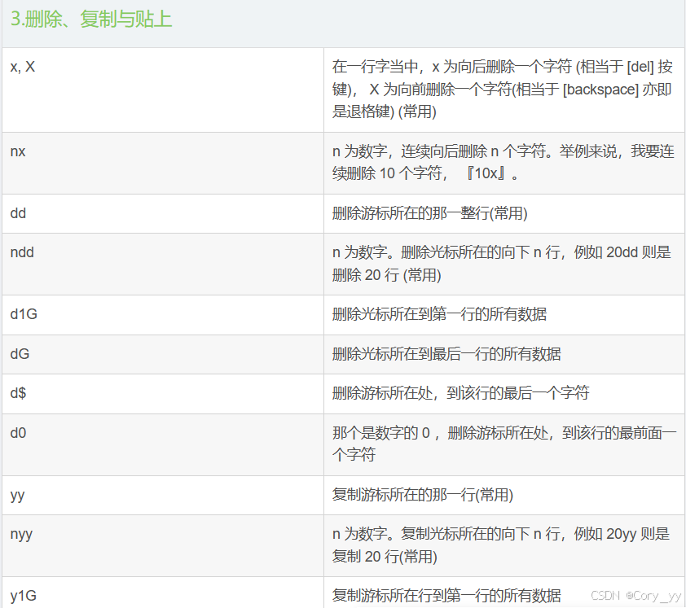Click the text '复制游标所在行到第一行的所有数据'
Image resolution: width=686 pixels, height=608 pixels.
click(446, 595)
